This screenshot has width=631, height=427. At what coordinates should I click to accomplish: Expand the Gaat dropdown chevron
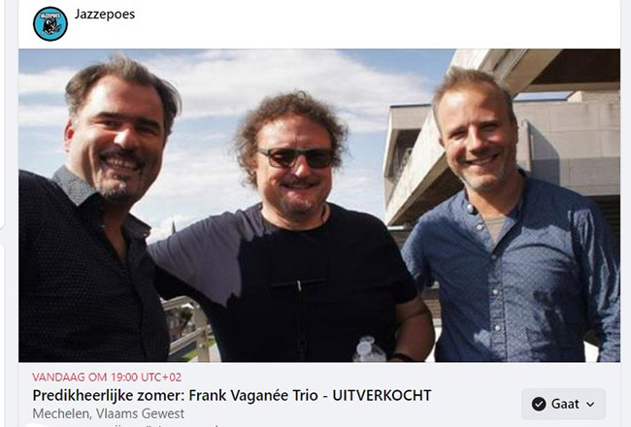point(590,404)
